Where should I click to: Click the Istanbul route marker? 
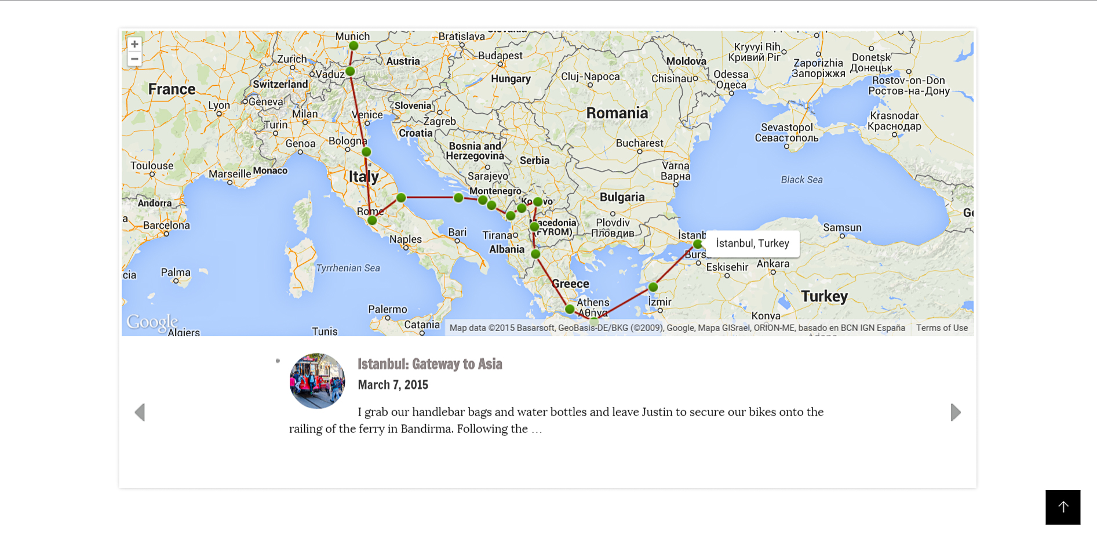698,244
